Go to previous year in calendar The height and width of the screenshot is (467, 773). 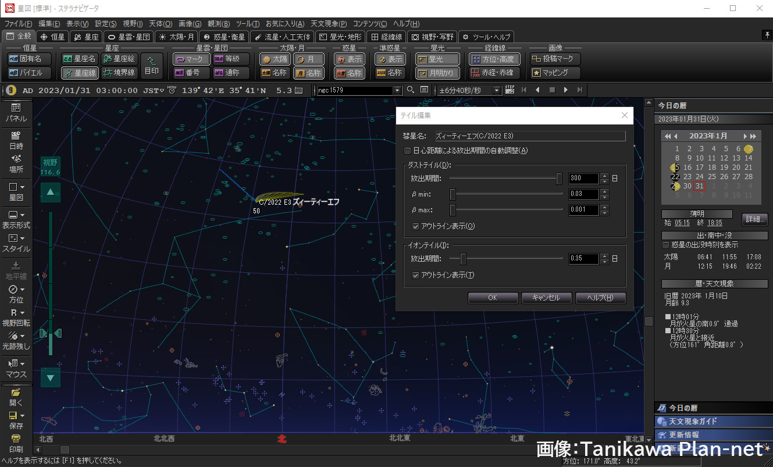pyautogui.click(x=668, y=136)
